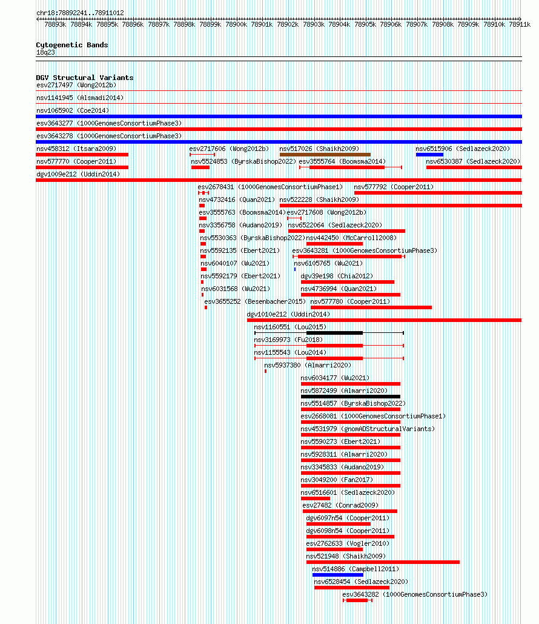539x624 pixels.
Task: Select dgv6097n54 (Cooper2011) label
Action: [348, 518]
